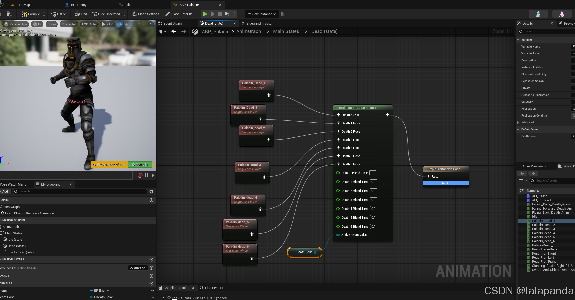Toggle Hide Unrelated nodes
The width and height of the screenshot is (575, 300).
click(106, 14)
